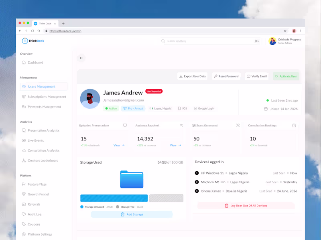Click James Andrew's profile avatar
This screenshot has height=240, width=321.
click(90, 98)
